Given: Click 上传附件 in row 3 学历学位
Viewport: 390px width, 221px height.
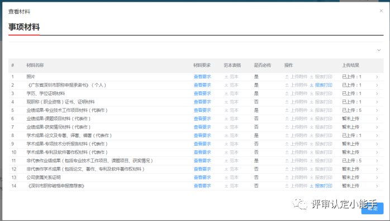Looking at the screenshot, I should (x=296, y=94).
